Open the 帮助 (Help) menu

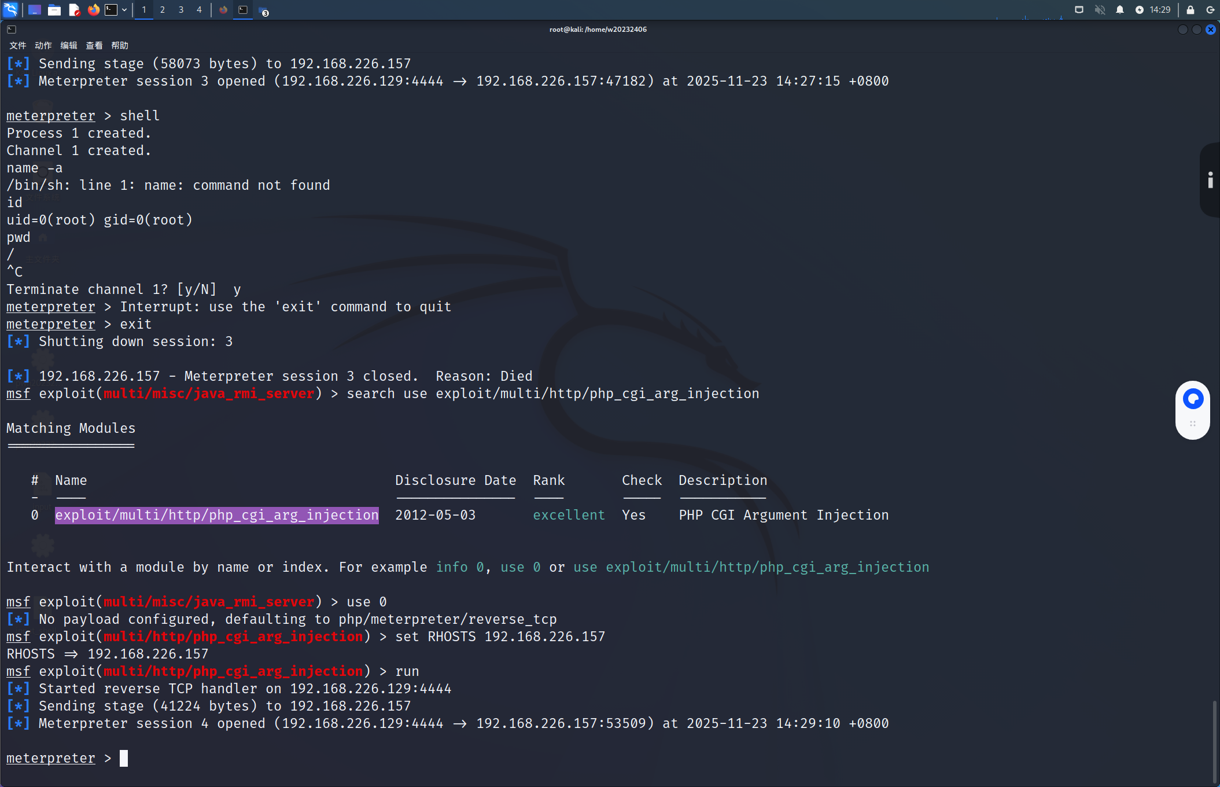[120, 45]
